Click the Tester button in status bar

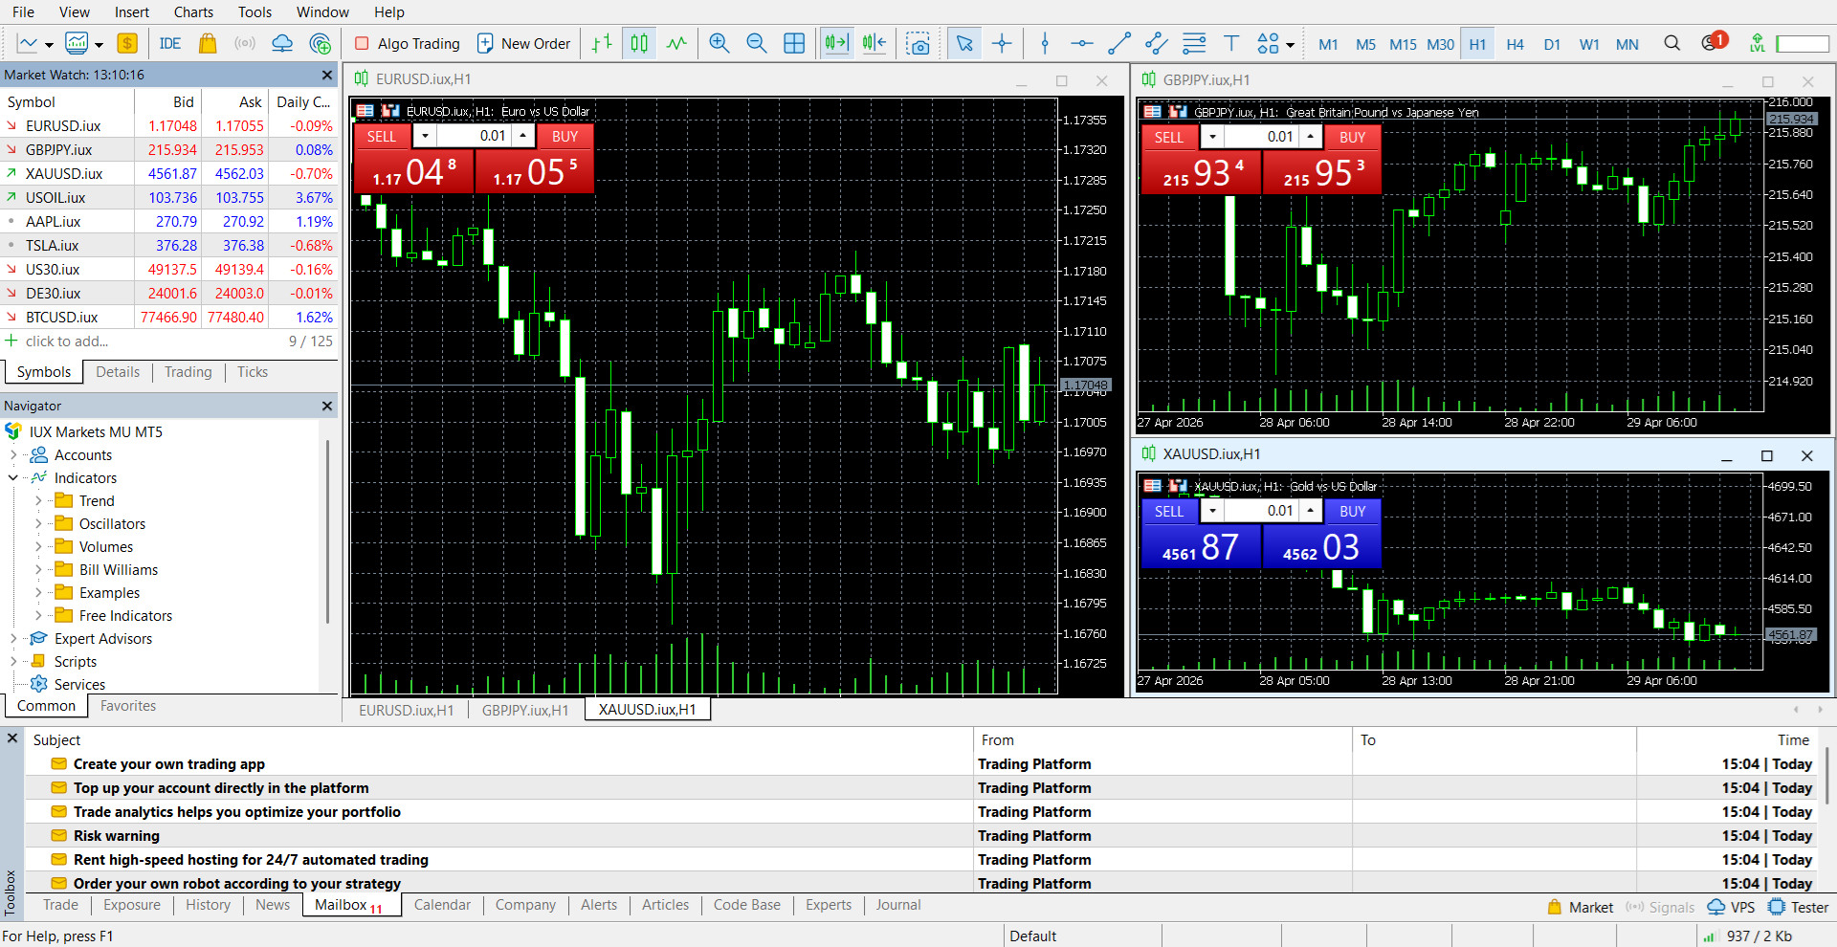[1799, 908]
